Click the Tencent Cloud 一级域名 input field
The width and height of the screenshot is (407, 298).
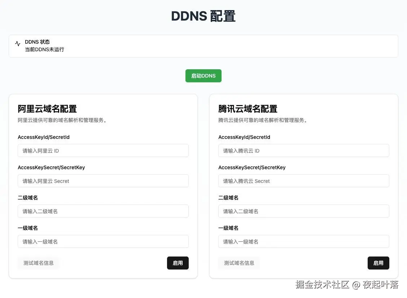(x=304, y=242)
